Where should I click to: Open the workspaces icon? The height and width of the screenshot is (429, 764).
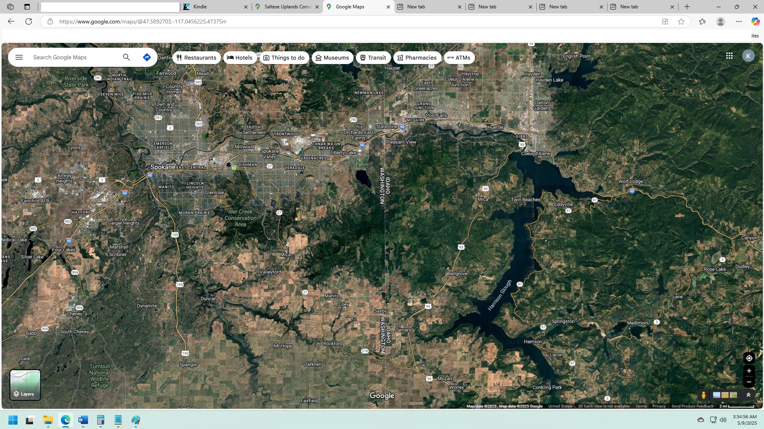coord(10,7)
